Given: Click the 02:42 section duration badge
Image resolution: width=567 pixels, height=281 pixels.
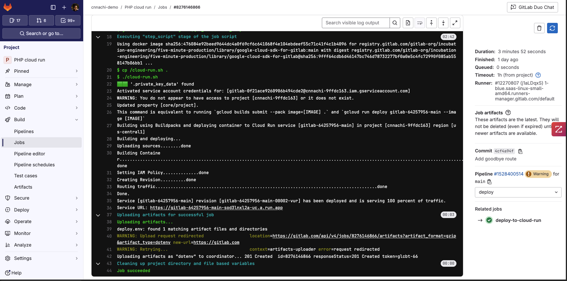Looking at the screenshot, I should pyautogui.click(x=448, y=37).
